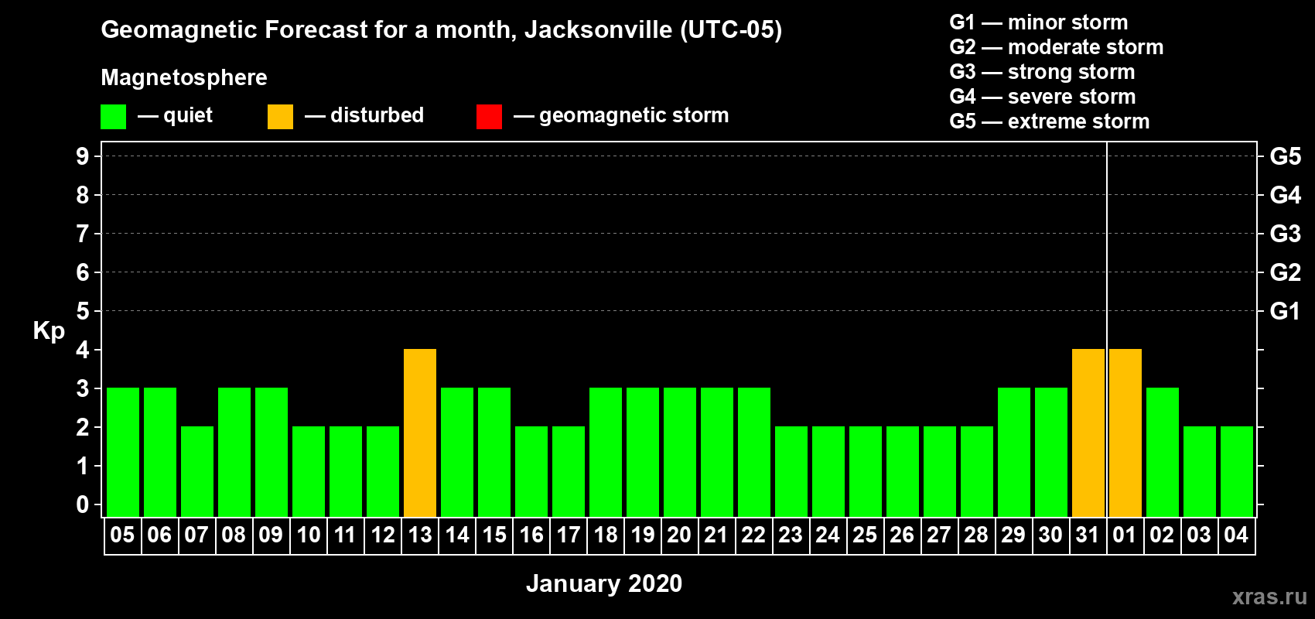Click the G2 moderate storm legend line
The image size is (1315, 619).
click(1057, 47)
